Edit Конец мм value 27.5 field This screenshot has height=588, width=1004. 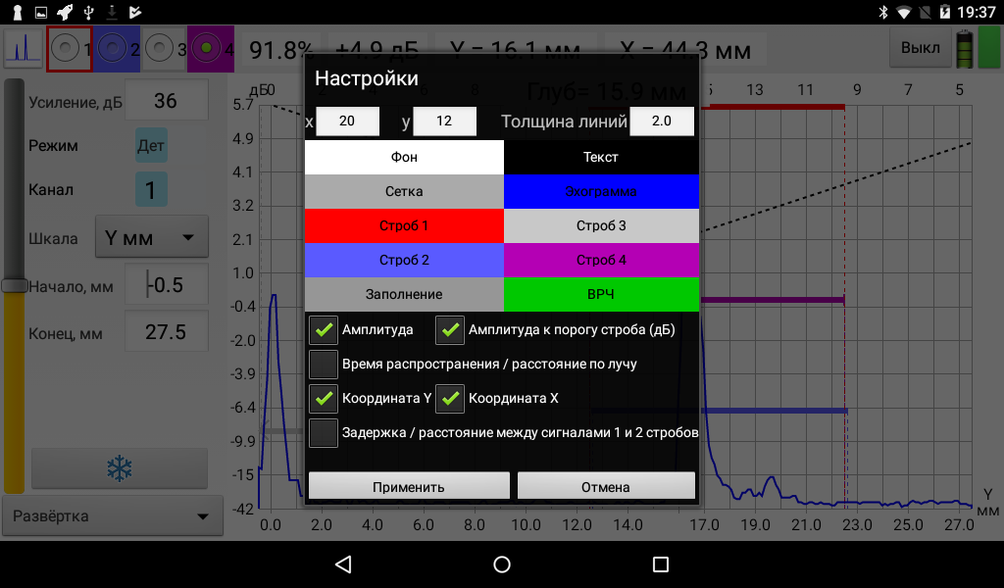pyautogui.click(x=166, y=331)
